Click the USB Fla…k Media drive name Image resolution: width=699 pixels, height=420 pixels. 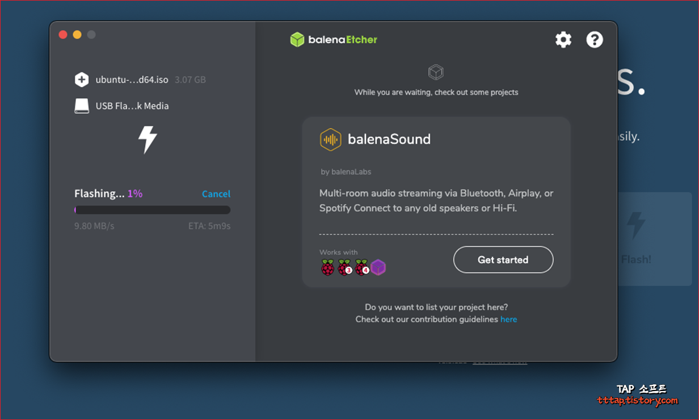click(x=132, y=106)
